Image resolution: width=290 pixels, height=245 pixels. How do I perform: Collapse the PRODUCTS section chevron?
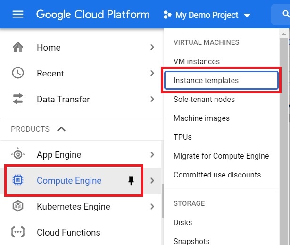point(61,129)
